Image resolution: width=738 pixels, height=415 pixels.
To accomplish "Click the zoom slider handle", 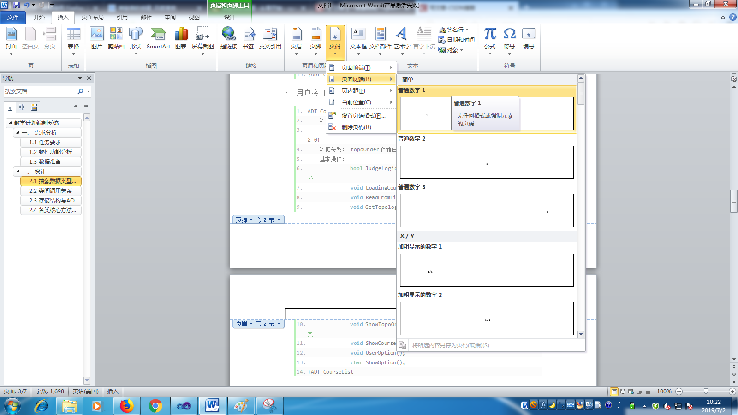I will click(706, 391).
